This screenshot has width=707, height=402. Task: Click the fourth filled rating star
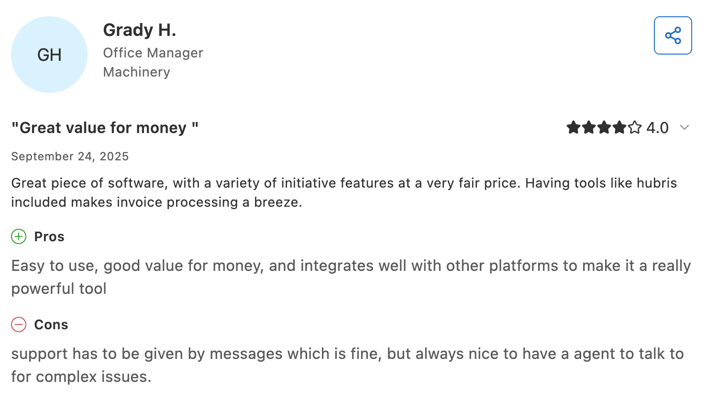(x=619, y=128)
